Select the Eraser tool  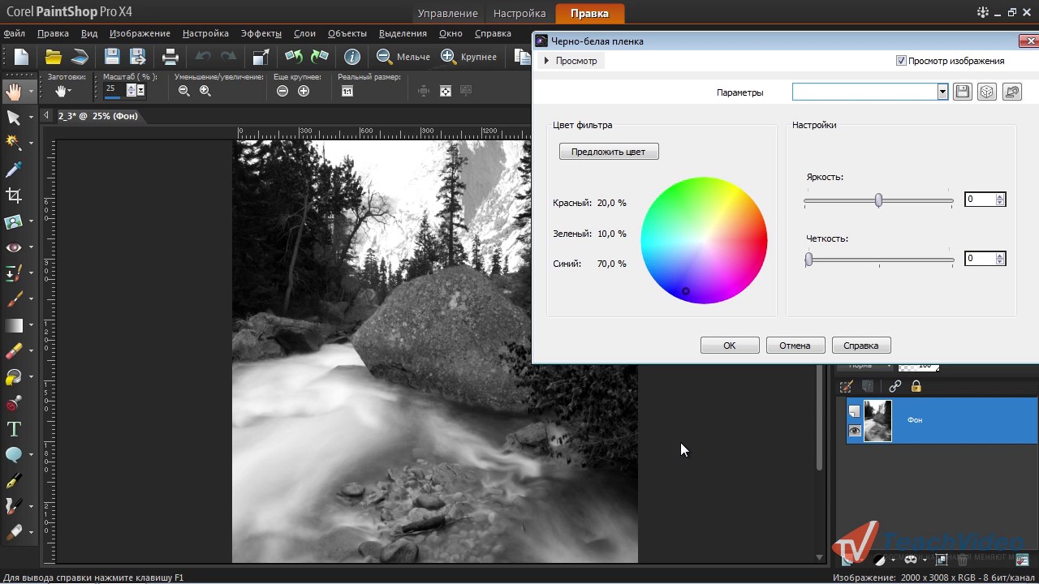pos(13,350)
